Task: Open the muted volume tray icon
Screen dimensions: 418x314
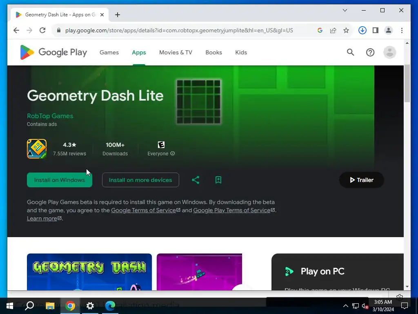Action: (x=365, y=306)
